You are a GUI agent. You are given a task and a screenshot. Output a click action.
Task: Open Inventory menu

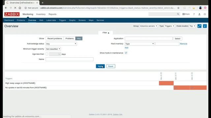(41, 14)
